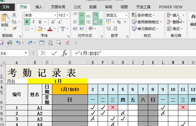Click the Paste clipboard icon
The width and height of the screenshot is (196, 126).
tap(5, 18)
